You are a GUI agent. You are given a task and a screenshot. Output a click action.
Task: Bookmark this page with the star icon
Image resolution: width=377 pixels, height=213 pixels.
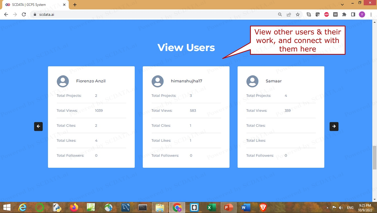[x=298, y=15]
